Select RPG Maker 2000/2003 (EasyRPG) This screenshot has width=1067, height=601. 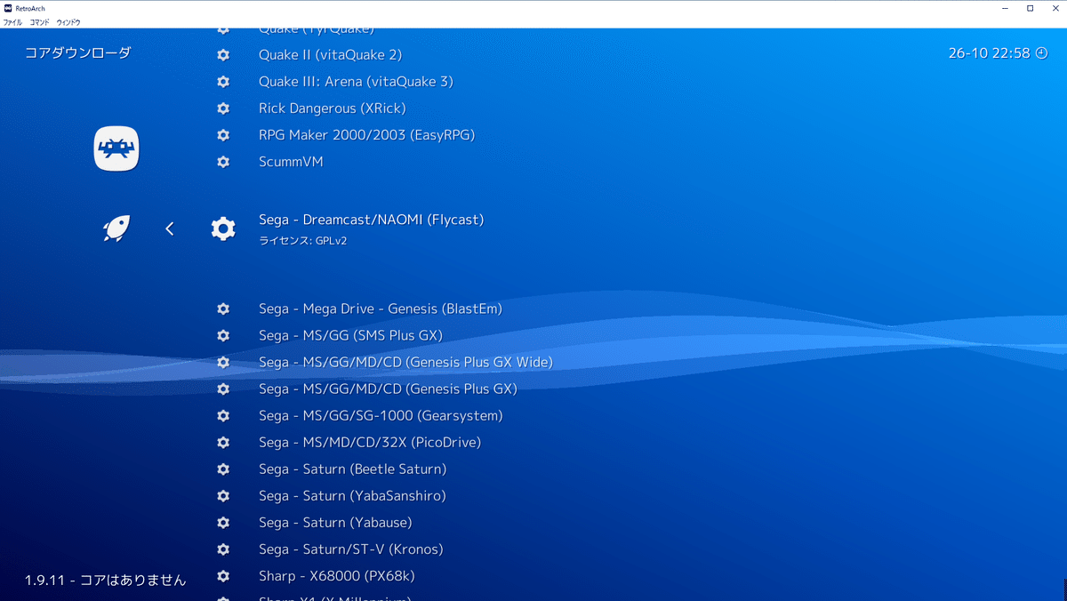366,135
